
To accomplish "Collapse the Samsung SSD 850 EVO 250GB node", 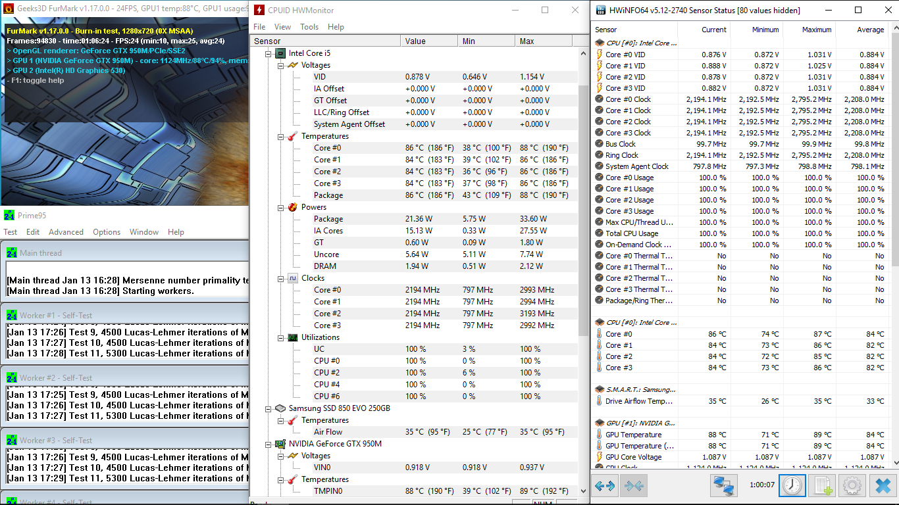I will [269, 408].
